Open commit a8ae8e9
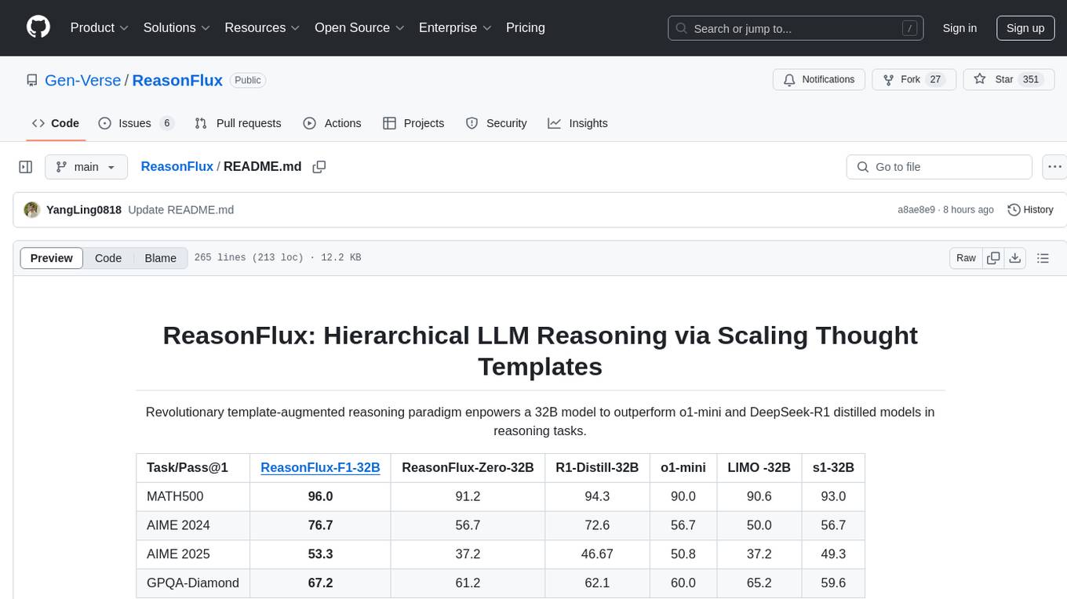This screenshot has width=1067, height=599. point(916,210)
